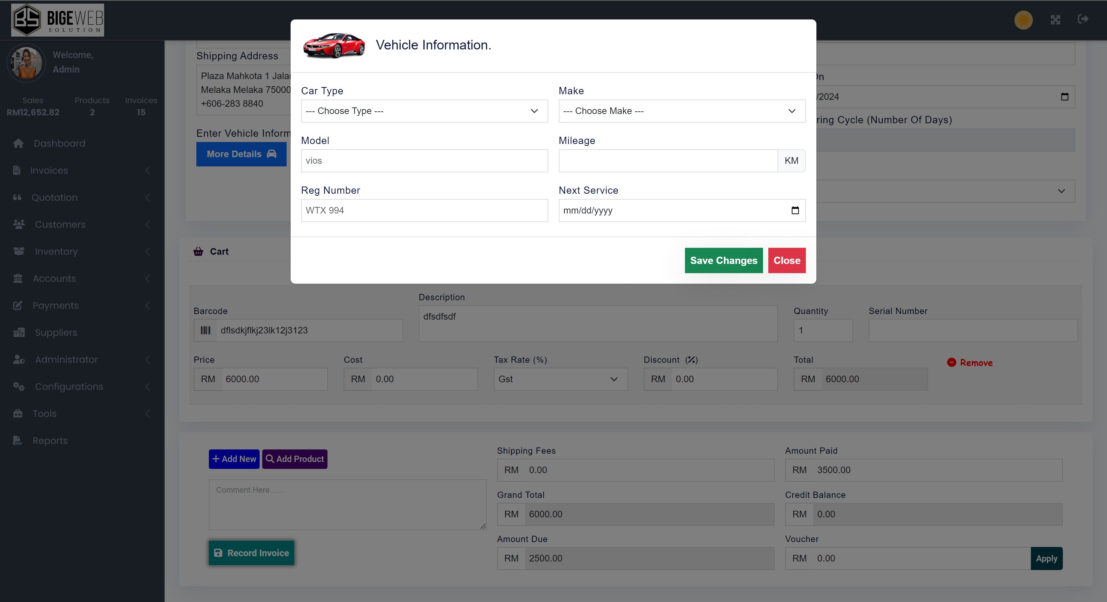Image resolution: width=1107 pixels, height=602 pixels.
Task: Open the calendar icon on background date field
Action: (x=1064, y=97)
